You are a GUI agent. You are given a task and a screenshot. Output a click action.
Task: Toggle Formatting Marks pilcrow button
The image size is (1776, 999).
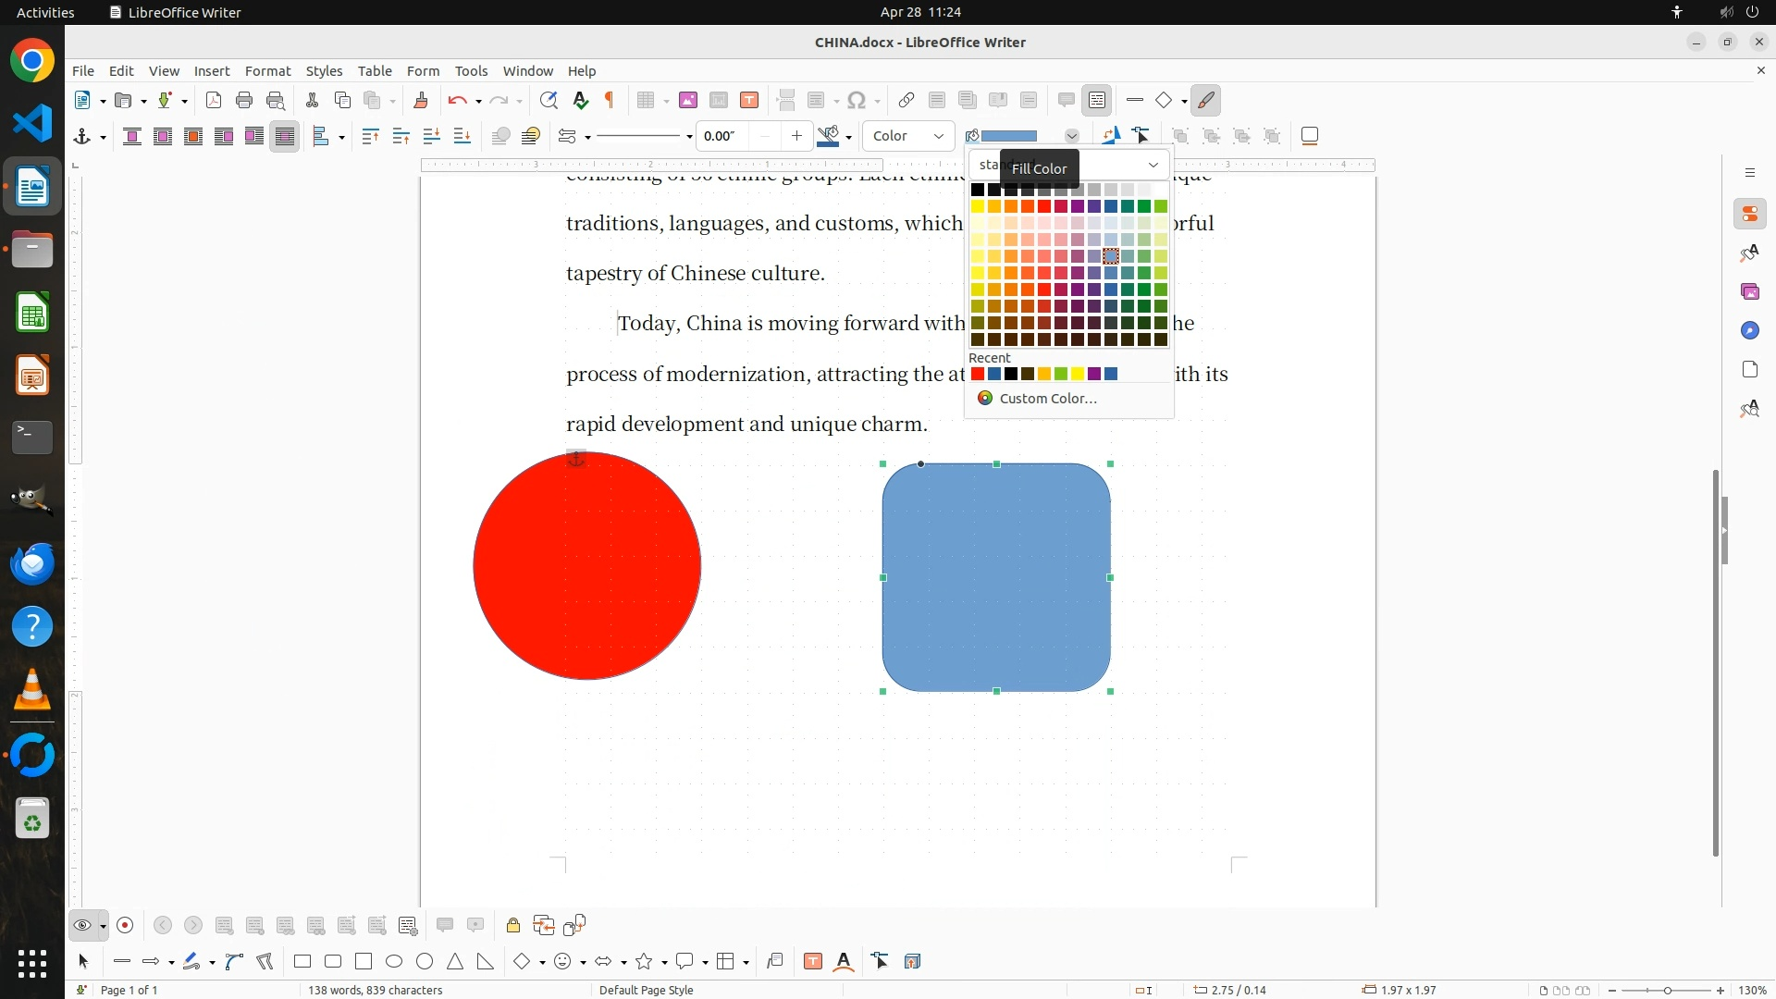[x=610, y=101]
